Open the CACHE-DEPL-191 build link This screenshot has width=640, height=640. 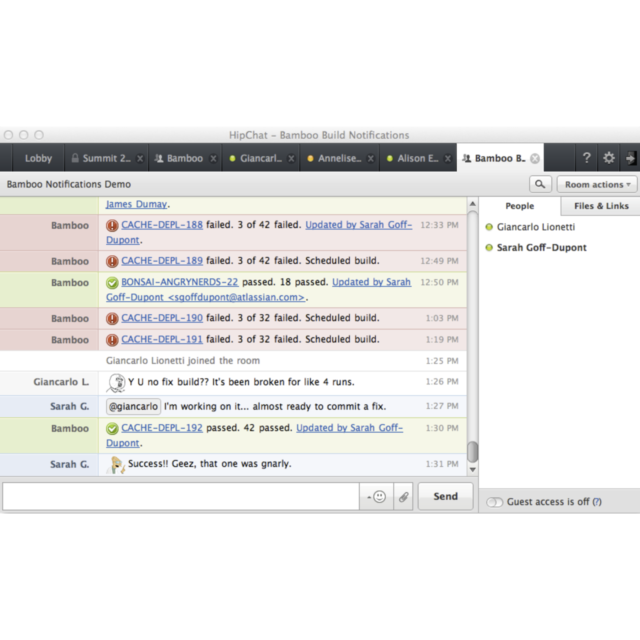(162, 339)
